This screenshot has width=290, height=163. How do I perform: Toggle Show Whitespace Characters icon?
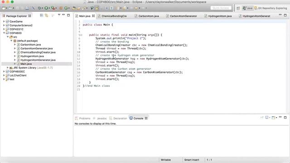click(x=111, y=8)
